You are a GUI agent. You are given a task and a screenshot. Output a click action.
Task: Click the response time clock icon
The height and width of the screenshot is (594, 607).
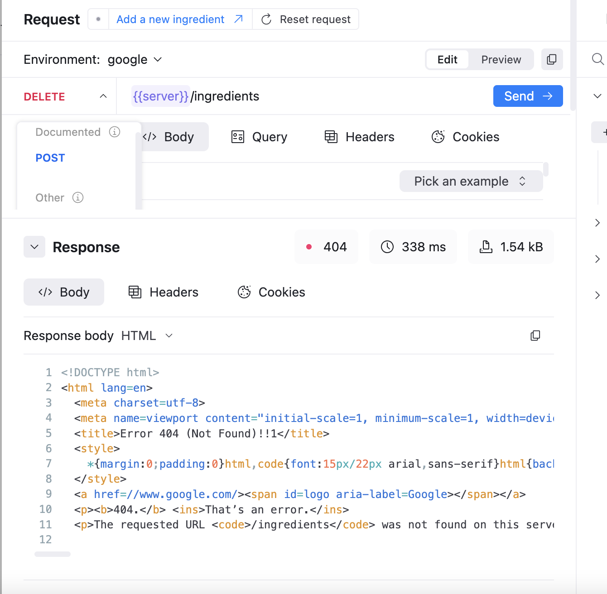click(387, 247)
